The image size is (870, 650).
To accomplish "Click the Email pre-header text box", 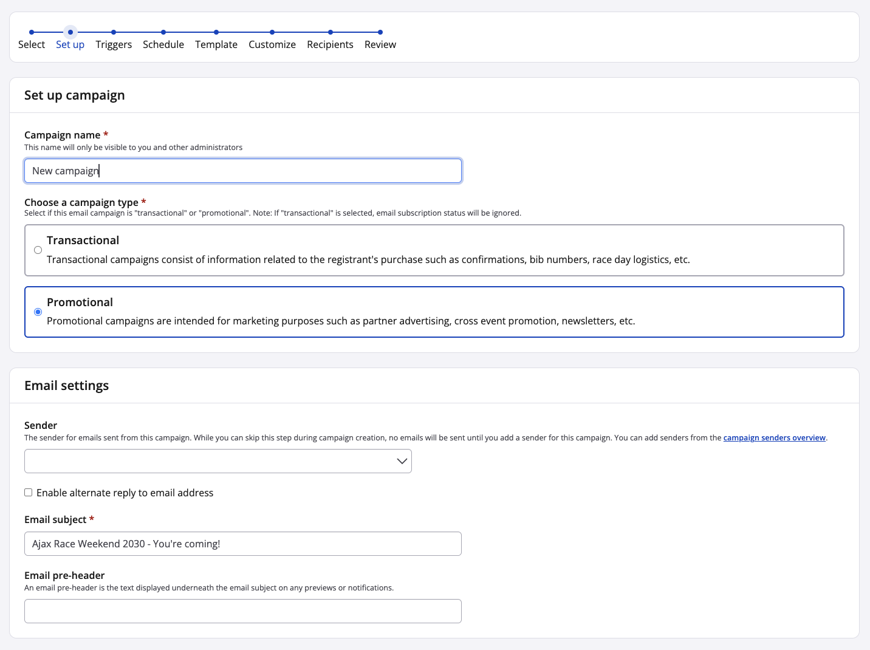I will click(x=243, y=611).
